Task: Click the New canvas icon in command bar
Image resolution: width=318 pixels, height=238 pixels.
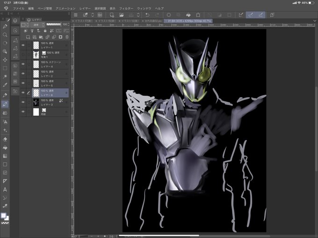Action: click(112, 15)
